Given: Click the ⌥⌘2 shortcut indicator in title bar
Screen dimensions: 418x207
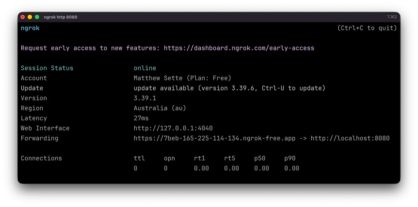Looking at the screenshot, I should point(392,17).
